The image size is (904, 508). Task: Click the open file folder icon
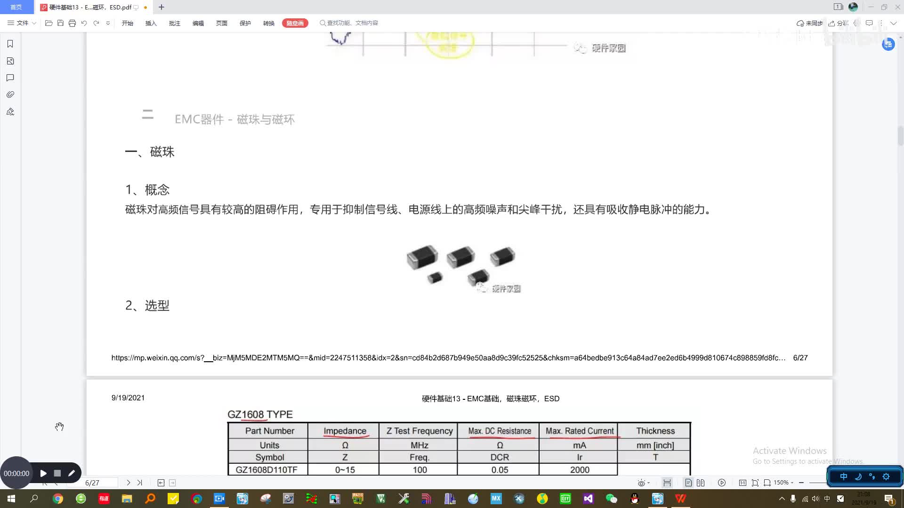coord(48,23)
